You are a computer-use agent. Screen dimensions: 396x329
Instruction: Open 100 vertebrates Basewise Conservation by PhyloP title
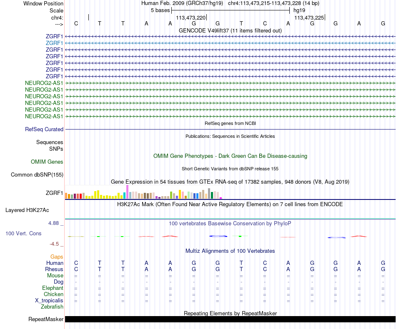click(230, 223)
